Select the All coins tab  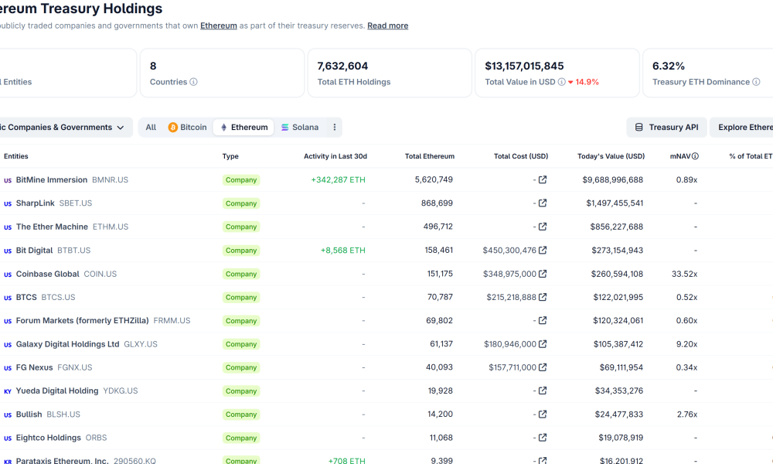click(x=151, y=128)
